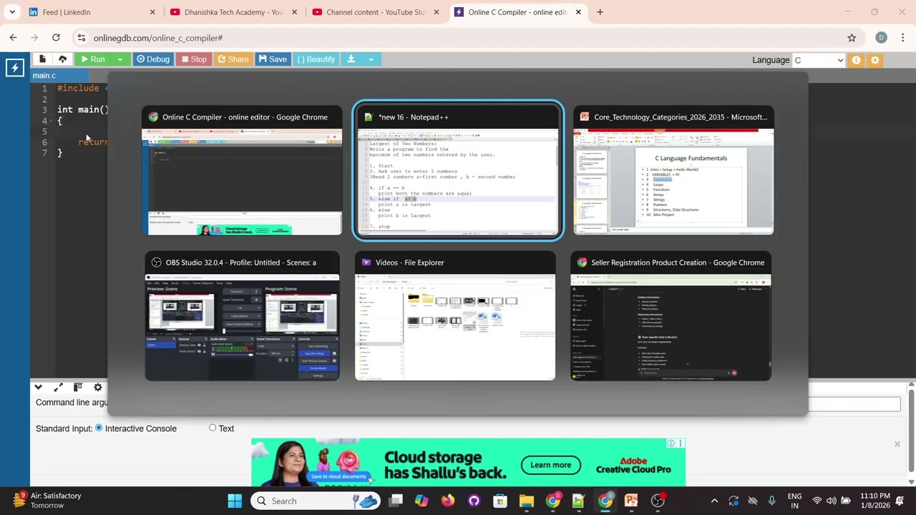Open the Windows Start menu
Viewport: 916px width, 515px height.
[235, 501]
